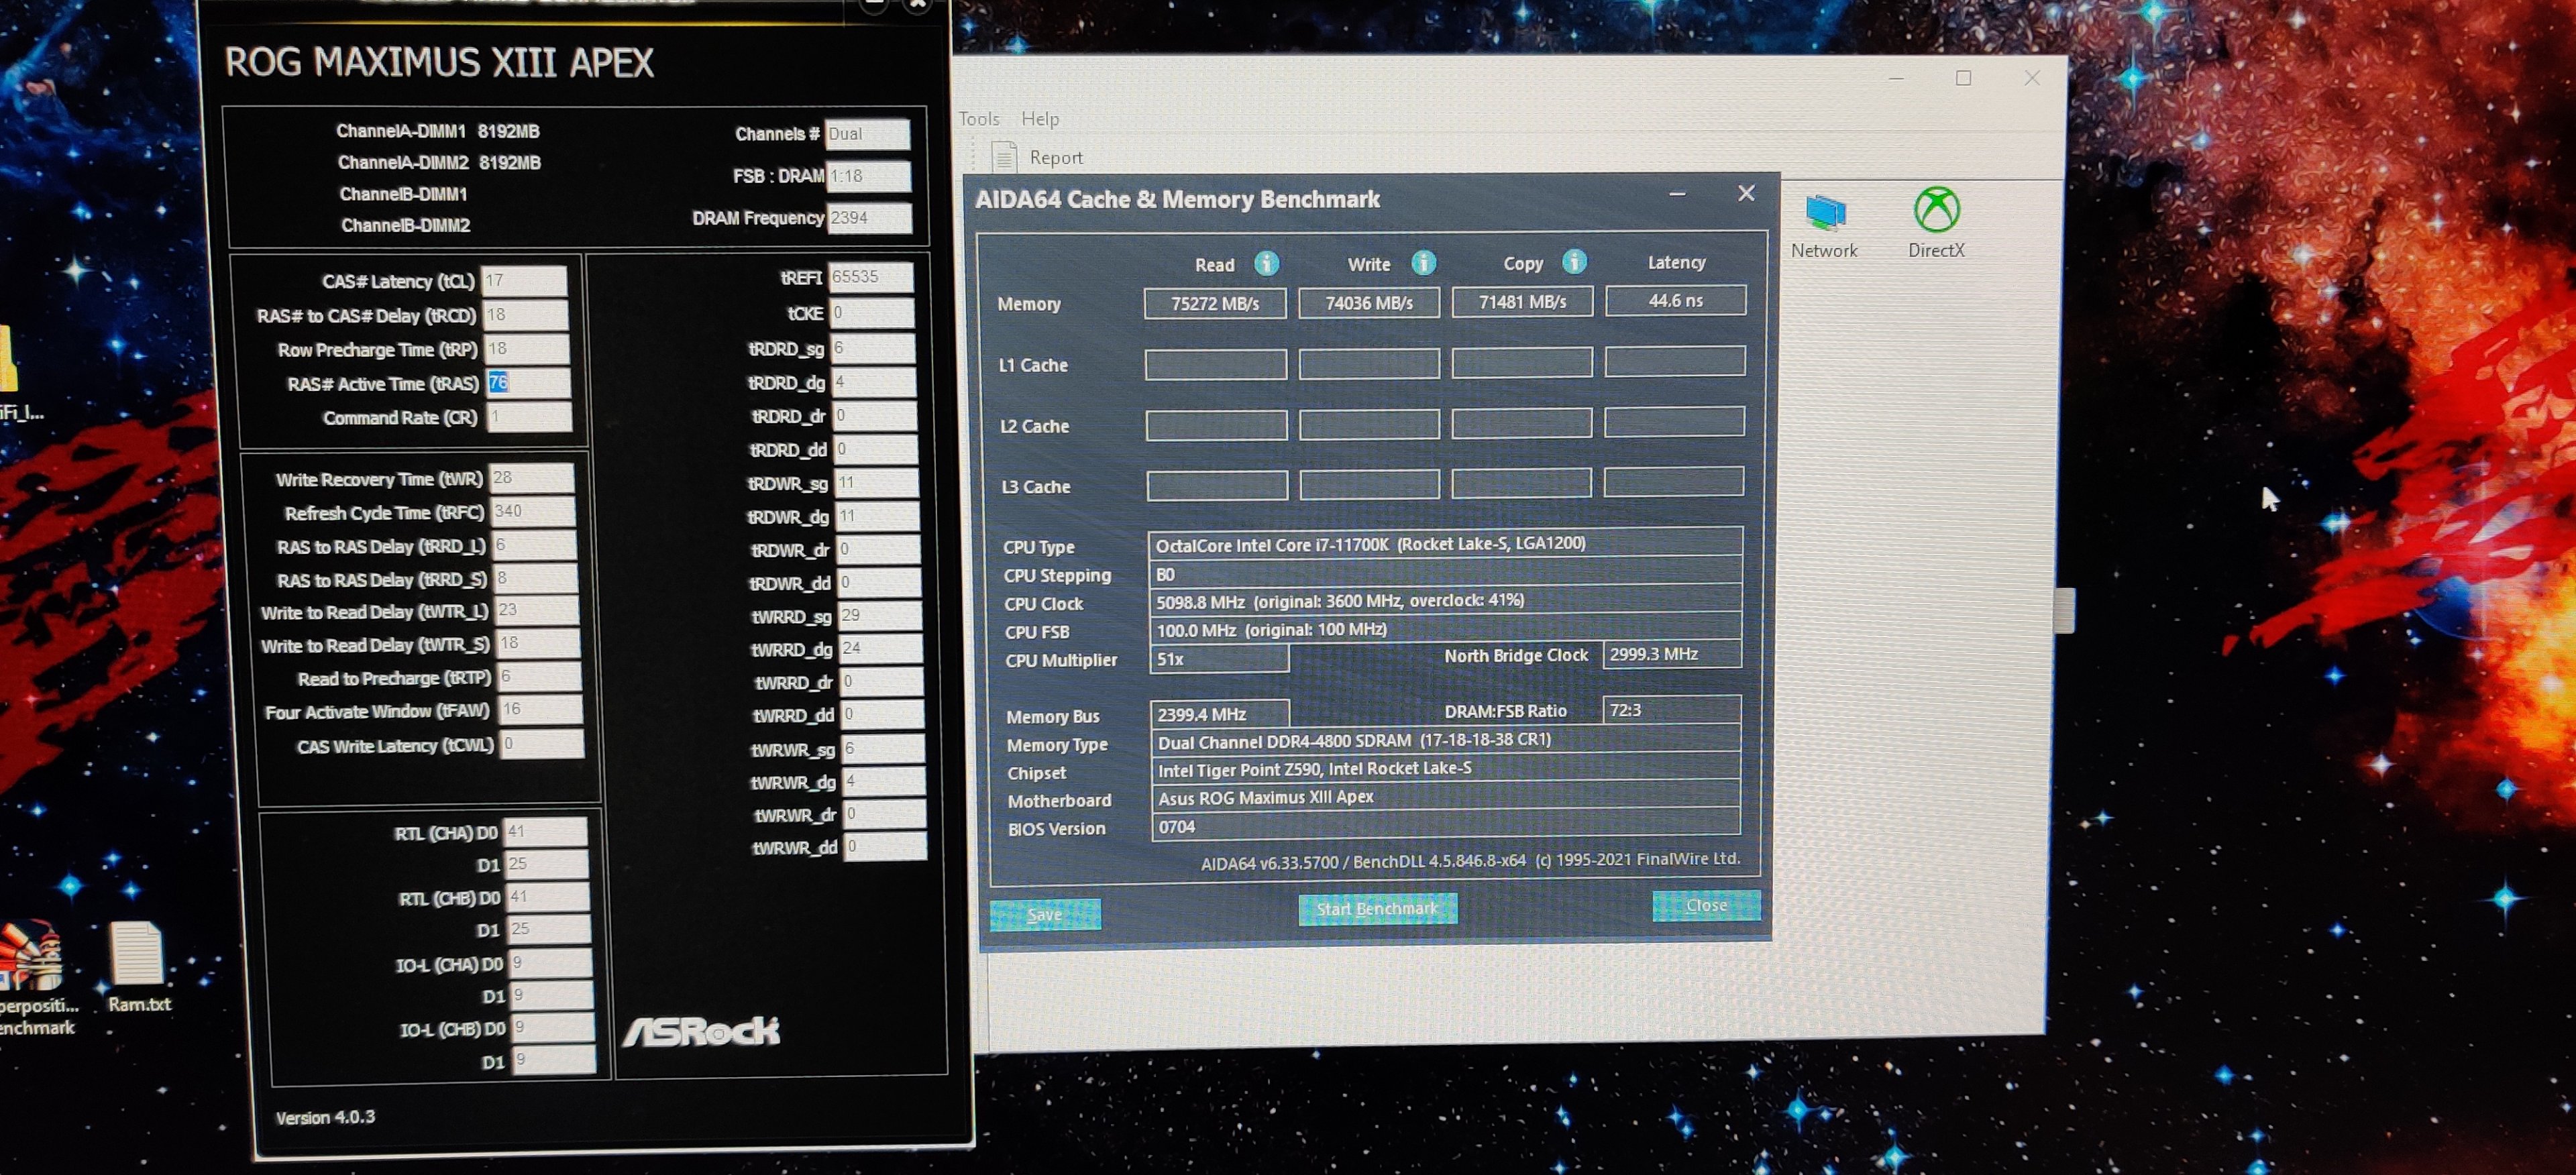2576x1175 pixels.
Task: Click the Channels # field showing Dual
Action: (867, 134)
